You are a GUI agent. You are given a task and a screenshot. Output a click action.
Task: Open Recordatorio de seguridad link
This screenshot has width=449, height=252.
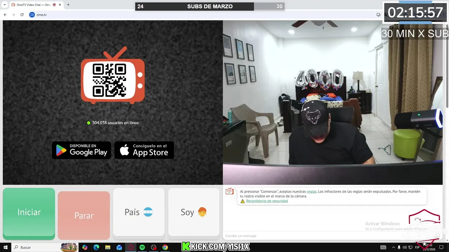[x=267, y=201]
